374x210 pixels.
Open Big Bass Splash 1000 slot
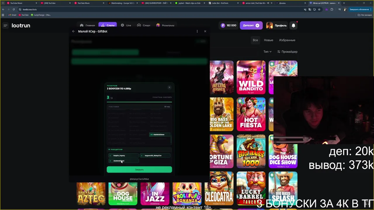[251, 151]
